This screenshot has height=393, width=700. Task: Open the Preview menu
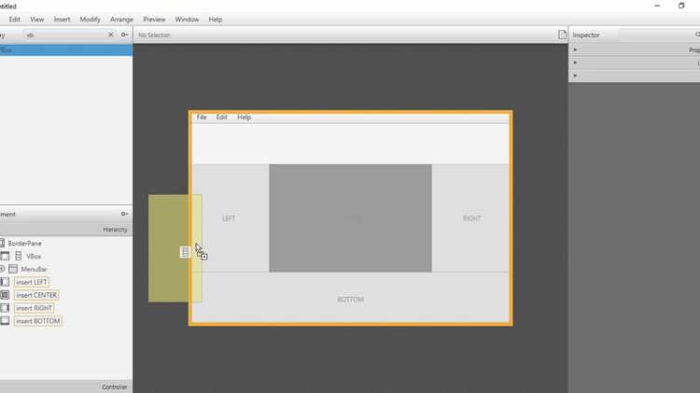pos(154,20)
